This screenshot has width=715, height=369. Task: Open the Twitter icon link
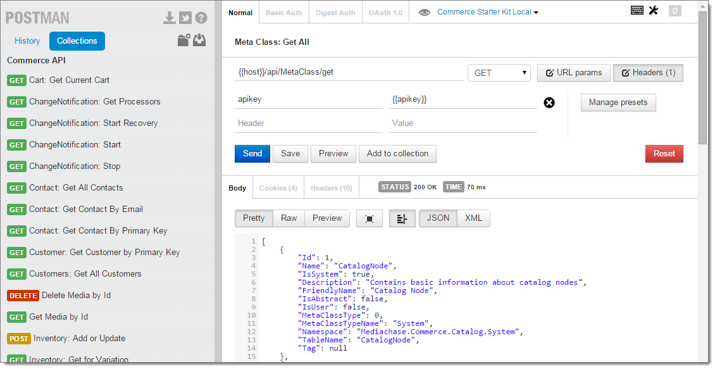pos(185,18)
